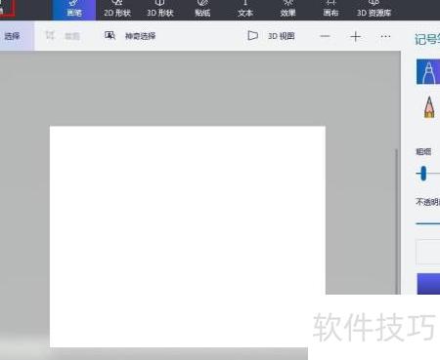Image resolution: width=440 pixels, height=360 pixels.
Task: Open the 3D 资源库 library tab
Action: (x=374, y=10)
